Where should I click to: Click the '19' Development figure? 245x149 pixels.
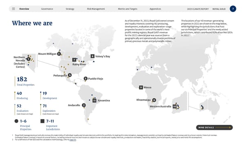[45, 93]
